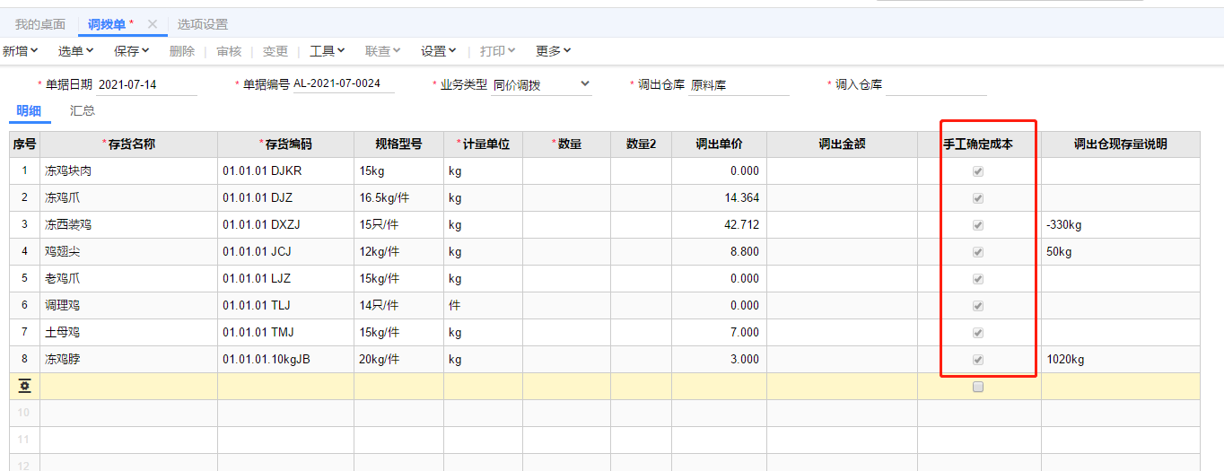1224x471 pixels.
Task: Select the 调理鸡 name cell
Action: click(129, 306)
